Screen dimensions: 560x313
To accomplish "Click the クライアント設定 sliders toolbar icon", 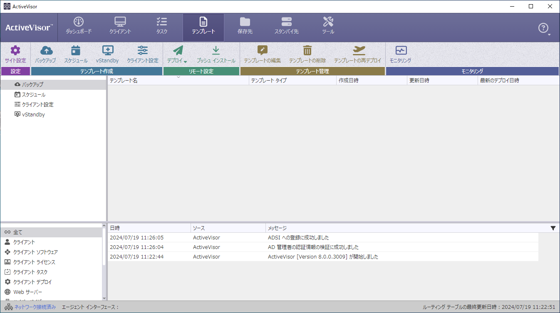I will 143,50.
